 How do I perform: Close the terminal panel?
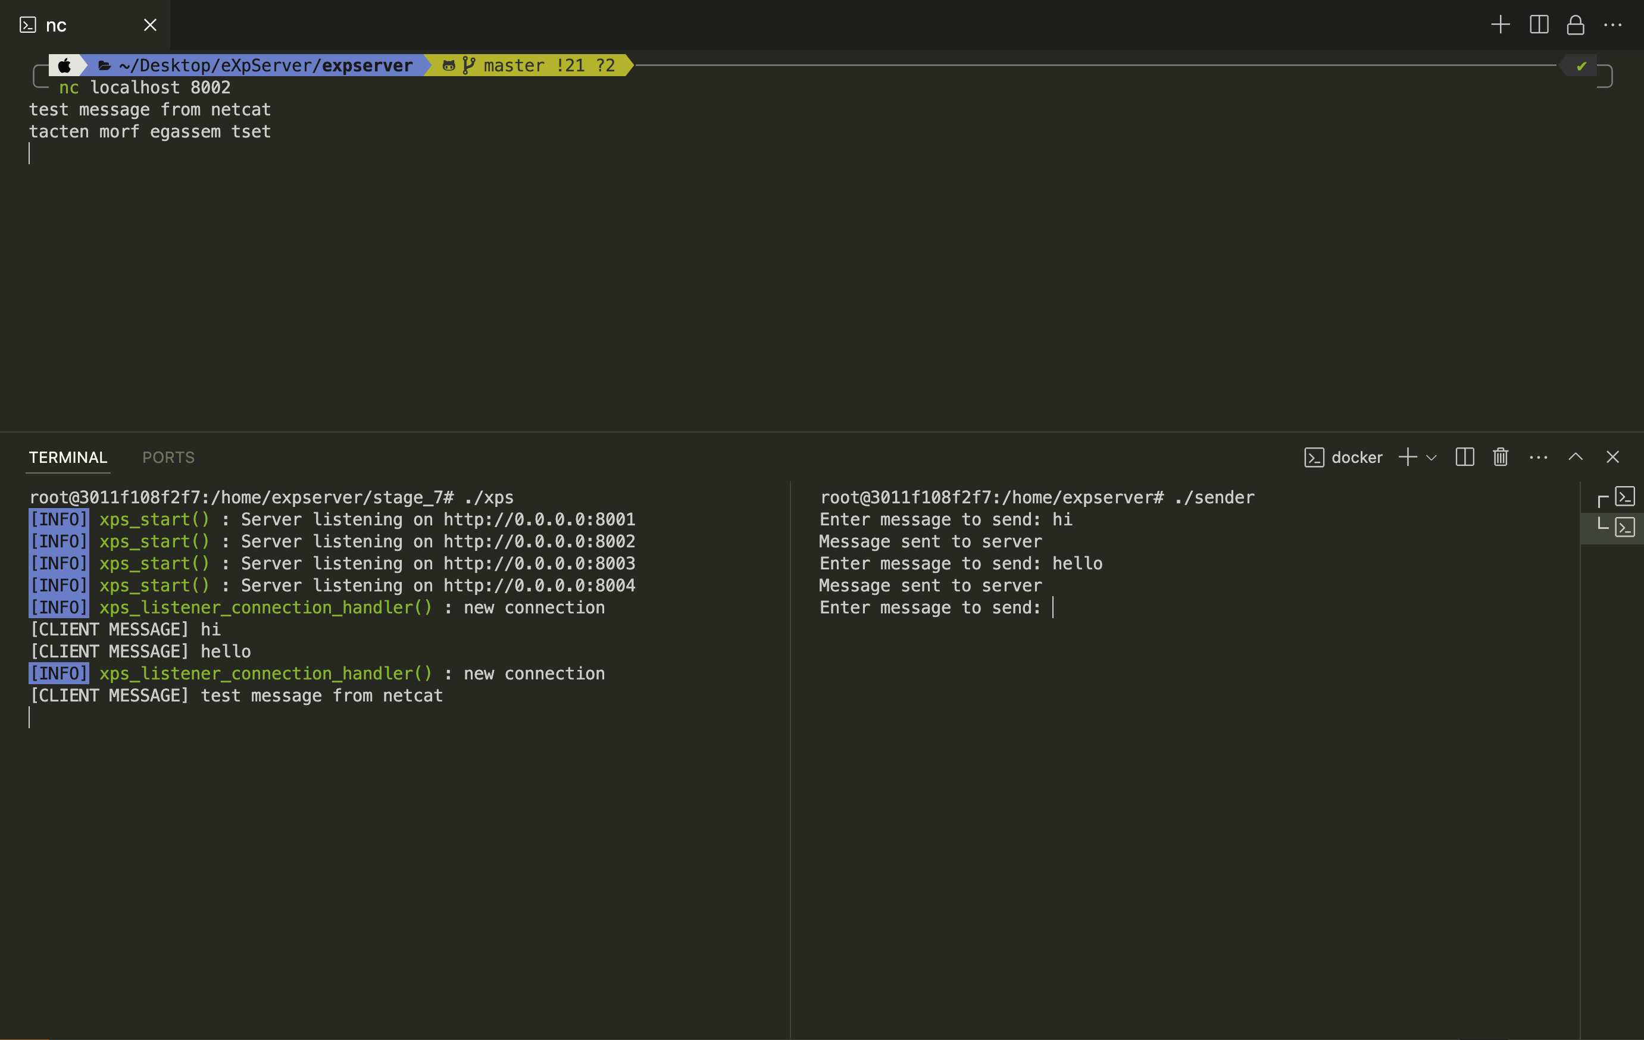[1612, 457]
